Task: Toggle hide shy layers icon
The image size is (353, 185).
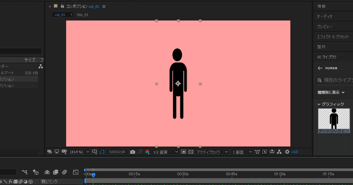Action: (x=47, y=172)
